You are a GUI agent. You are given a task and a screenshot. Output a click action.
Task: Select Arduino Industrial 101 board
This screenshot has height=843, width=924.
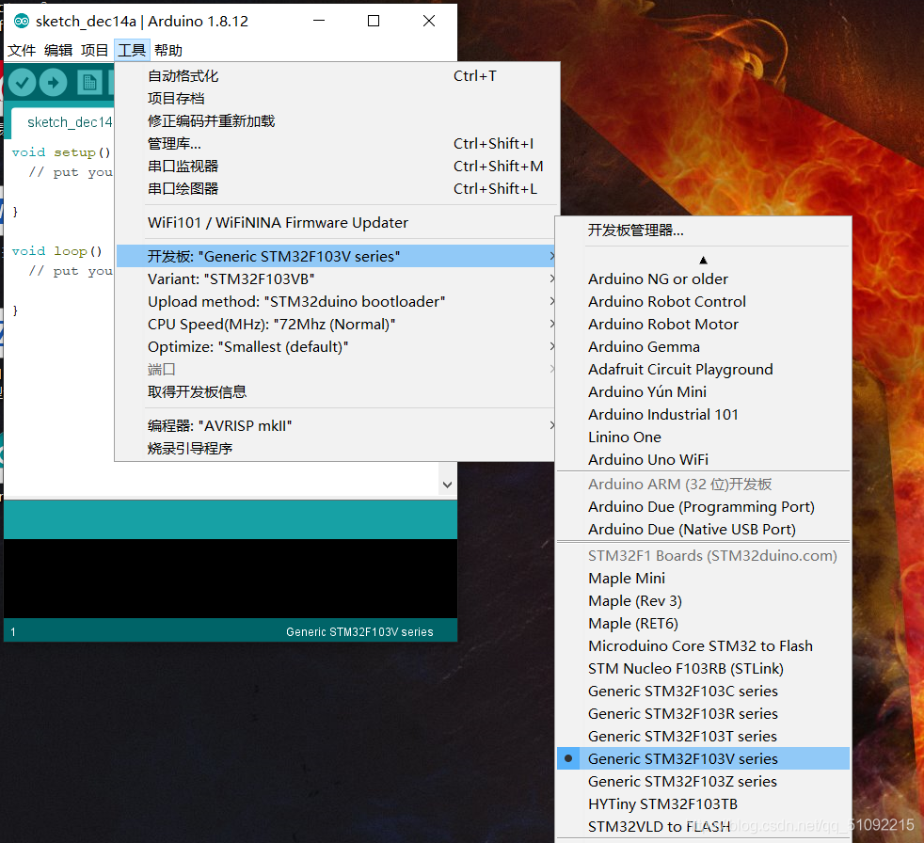pyautogui.click(x=703, y=414)
